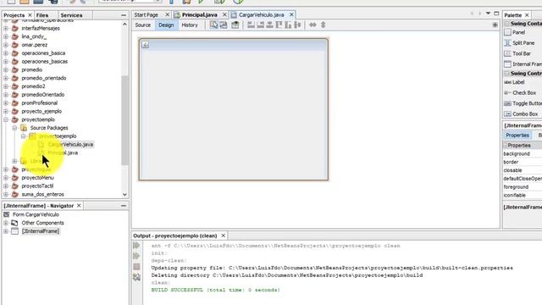Image resolution: width=542 pixels, height=305 pixels.
Task: Click the BUILD SUCCESSFUL output line
Action: tap(216, 290)
